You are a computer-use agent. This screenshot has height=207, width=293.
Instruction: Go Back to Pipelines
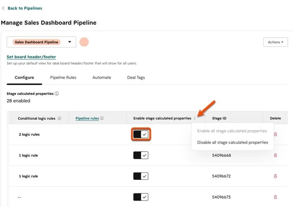25,8
